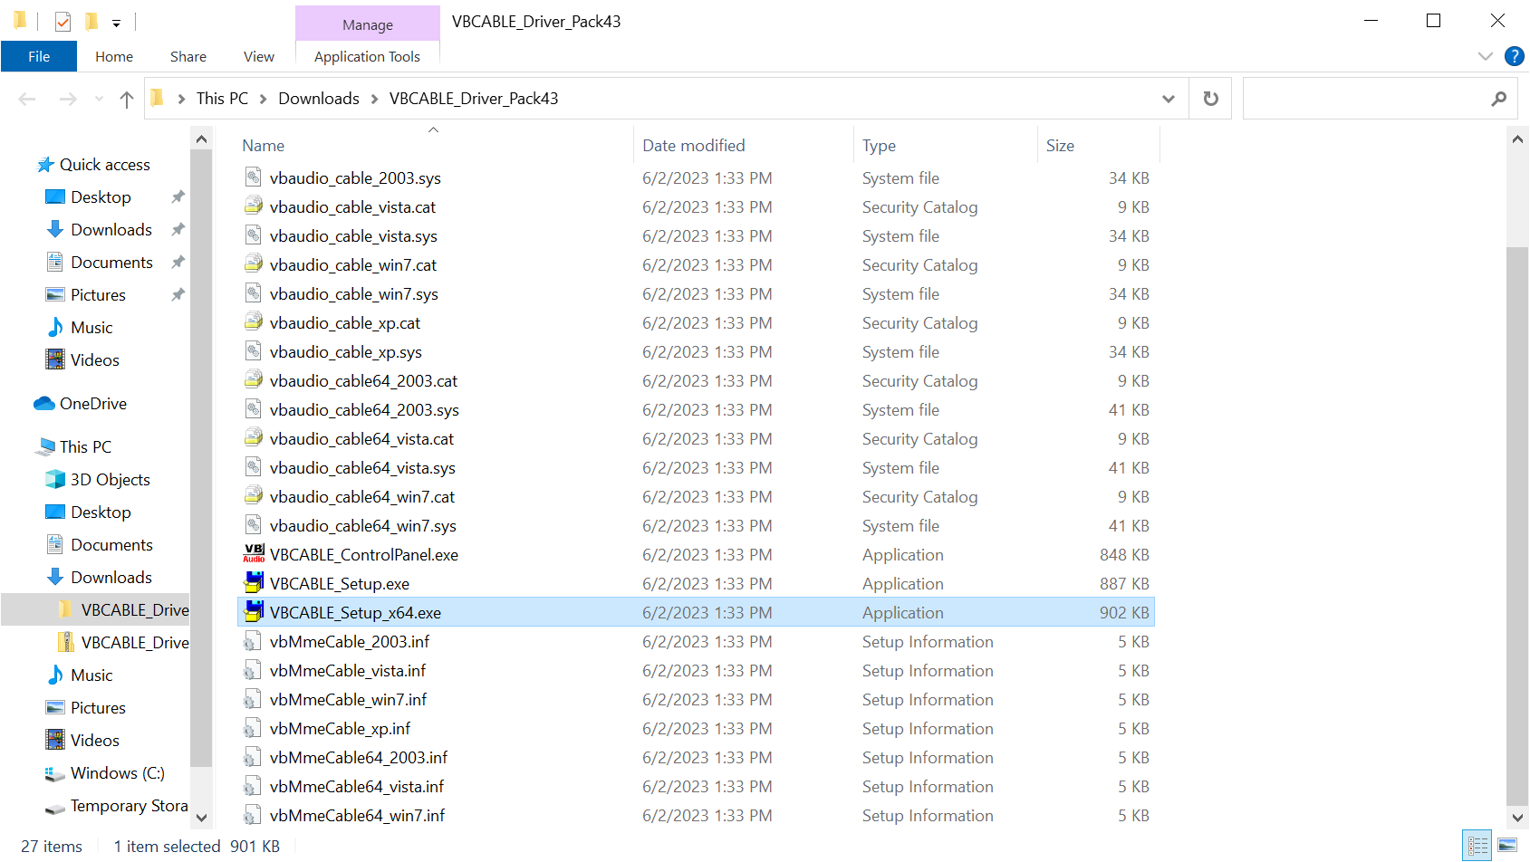1530x862 pixels.
Task: Click the search magnifier icon
Action: [x=1499, y=99]
